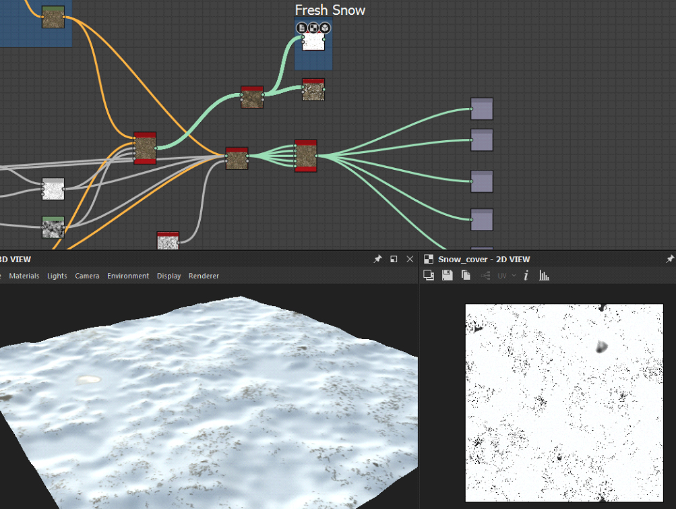Save the 2D view image with the floppy icon
This screenshot has width=676, height=509.
(x=447, y=275)
